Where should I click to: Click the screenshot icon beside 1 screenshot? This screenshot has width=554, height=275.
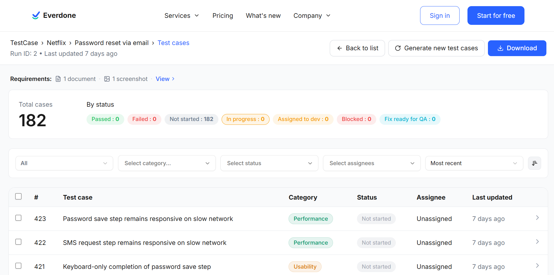click(107, 79)
